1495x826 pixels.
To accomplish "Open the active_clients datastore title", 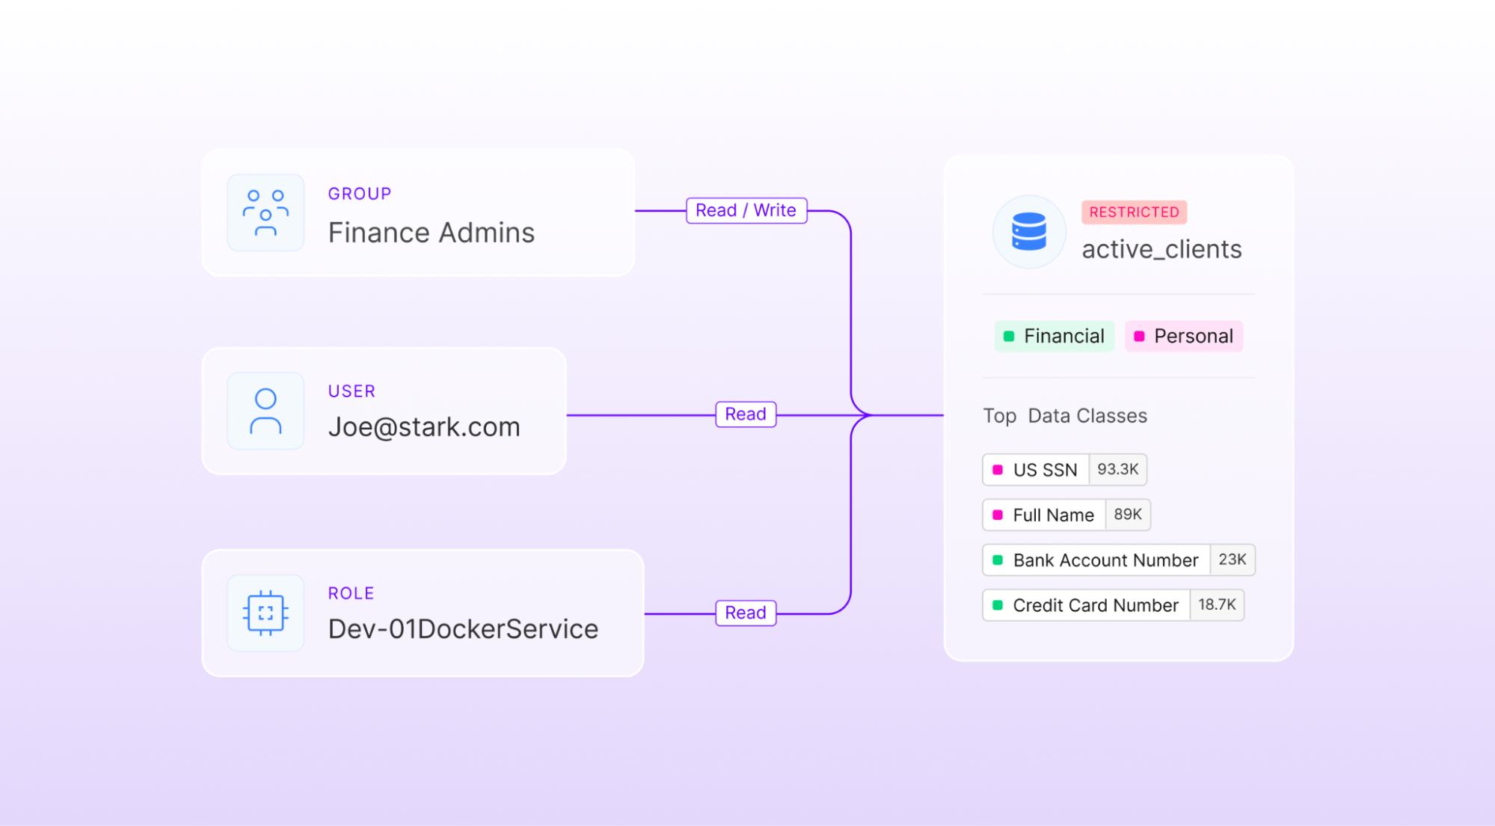I will [x=1161, y=249].
